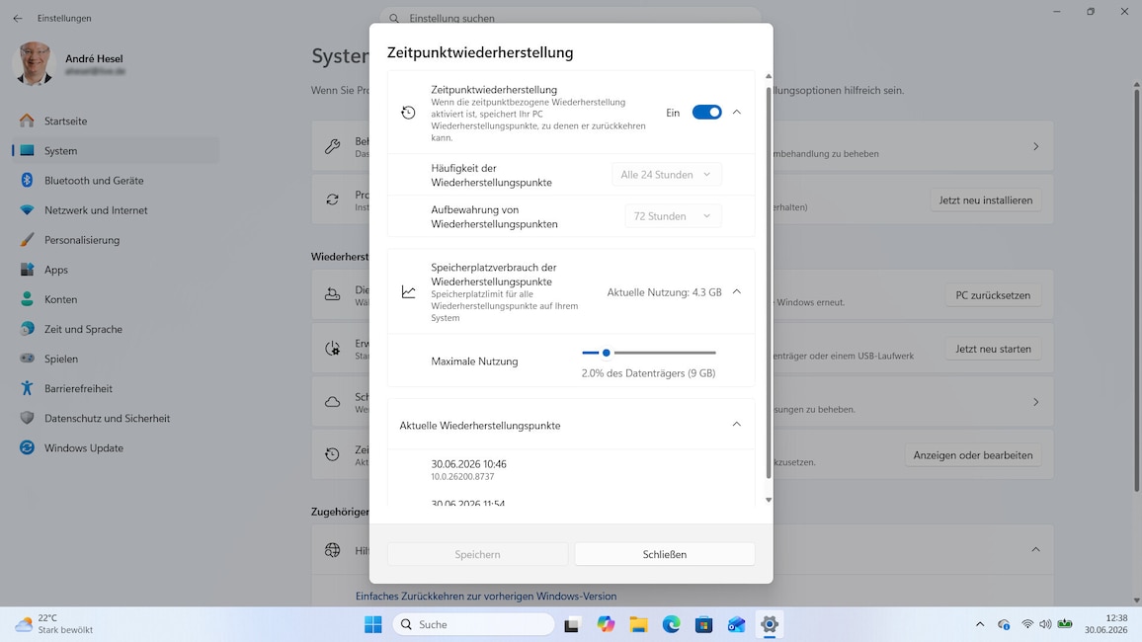
Task: Open the Häufigkeit 'Alle 24 Stunden' dropdown
Action: [667, 175]
